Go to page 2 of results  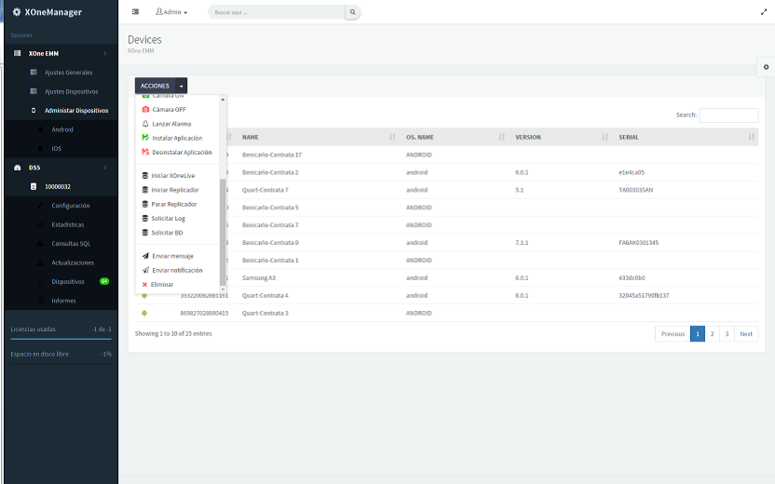pyautogui.click(x=713, y=334)
